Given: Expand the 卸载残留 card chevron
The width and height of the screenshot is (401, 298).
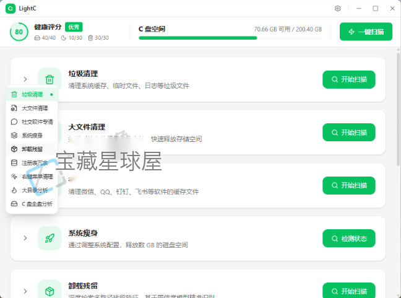Looking at the screenshot, I should [25, 291].
